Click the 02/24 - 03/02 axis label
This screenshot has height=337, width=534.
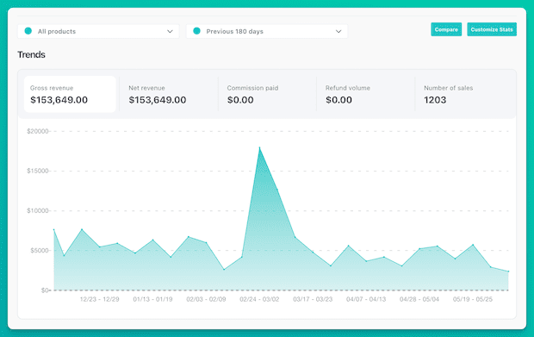[x=259, y=299]
